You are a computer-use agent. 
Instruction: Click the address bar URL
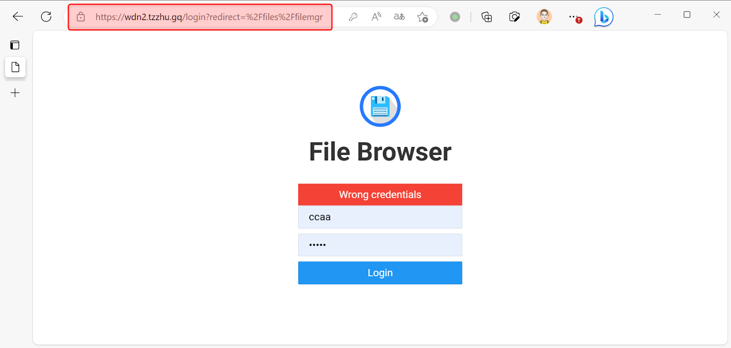click(209, 17)
